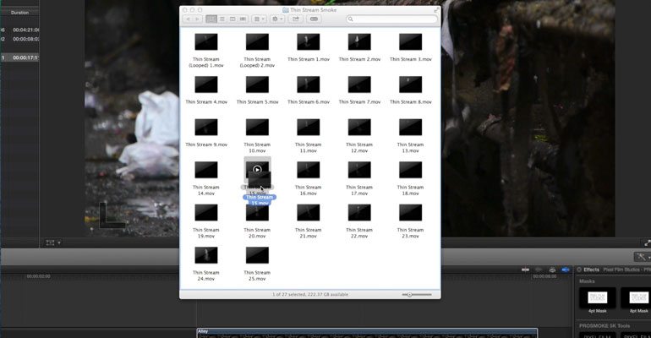Select Thin Stream 25.mov file
651x338 pixels.
(257, 264)
